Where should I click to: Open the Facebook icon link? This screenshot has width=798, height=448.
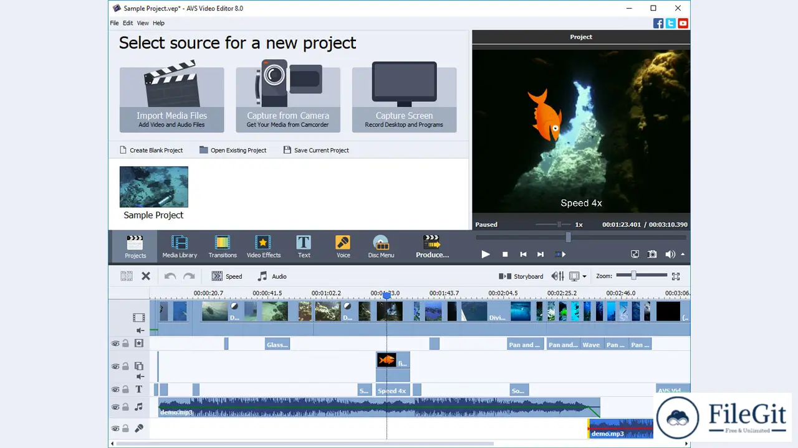click(x=658, y=23)
